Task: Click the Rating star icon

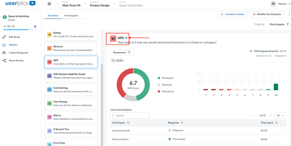Action: coord(49,34)
